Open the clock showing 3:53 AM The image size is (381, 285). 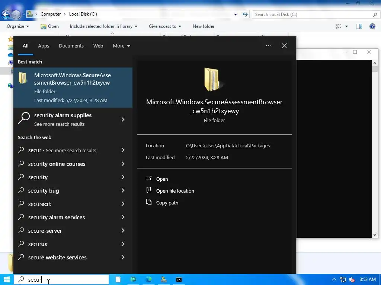pyautogui.click(x=368, y=279)
